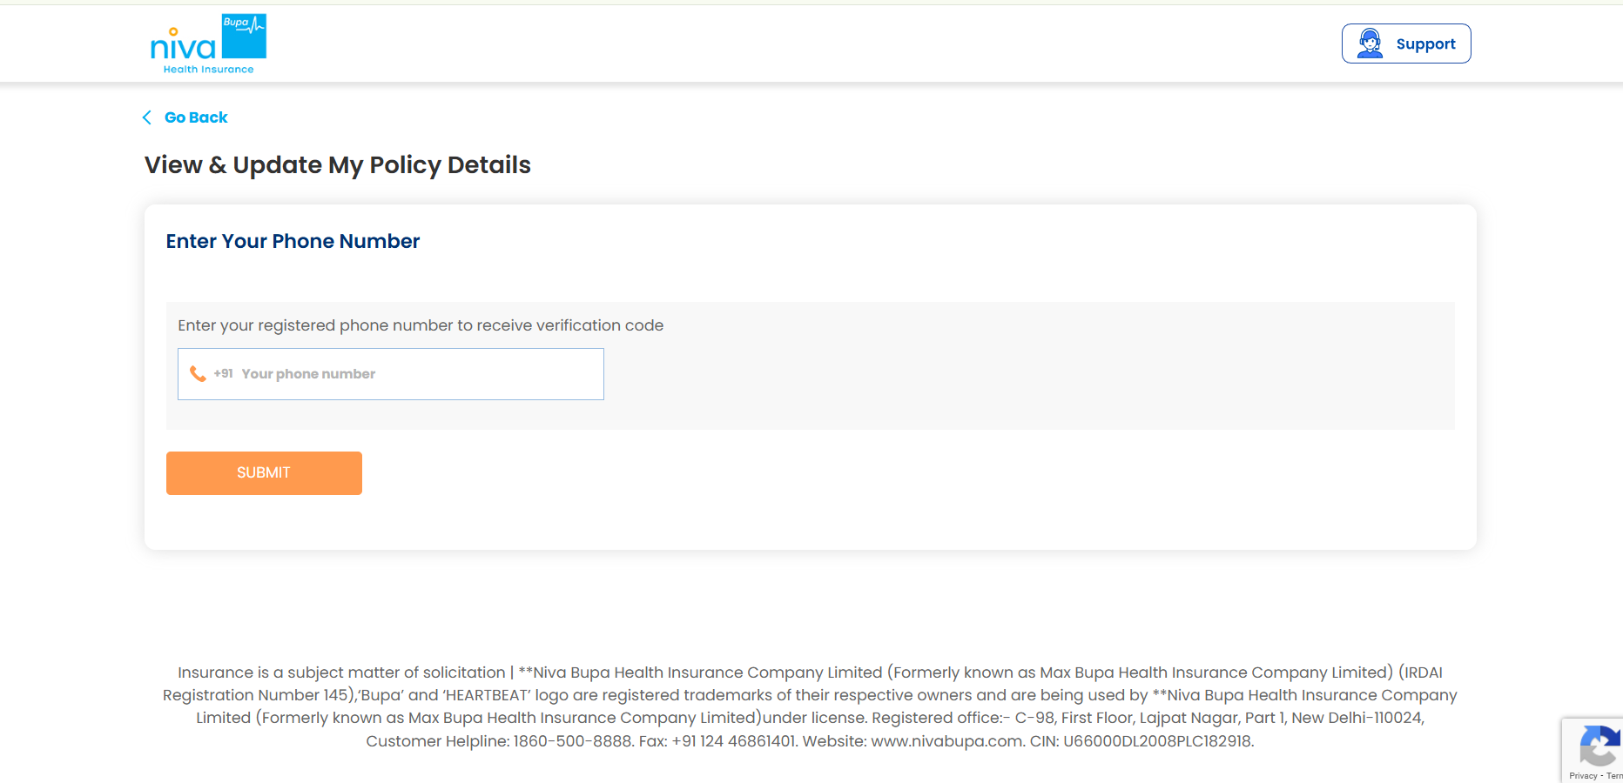Select the Go Back link
The image size is (1623, 783).
196,117
